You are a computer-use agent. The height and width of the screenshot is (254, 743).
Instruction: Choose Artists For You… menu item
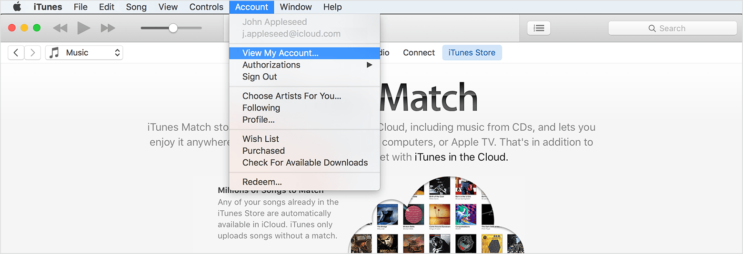click(x=304, y=96)
